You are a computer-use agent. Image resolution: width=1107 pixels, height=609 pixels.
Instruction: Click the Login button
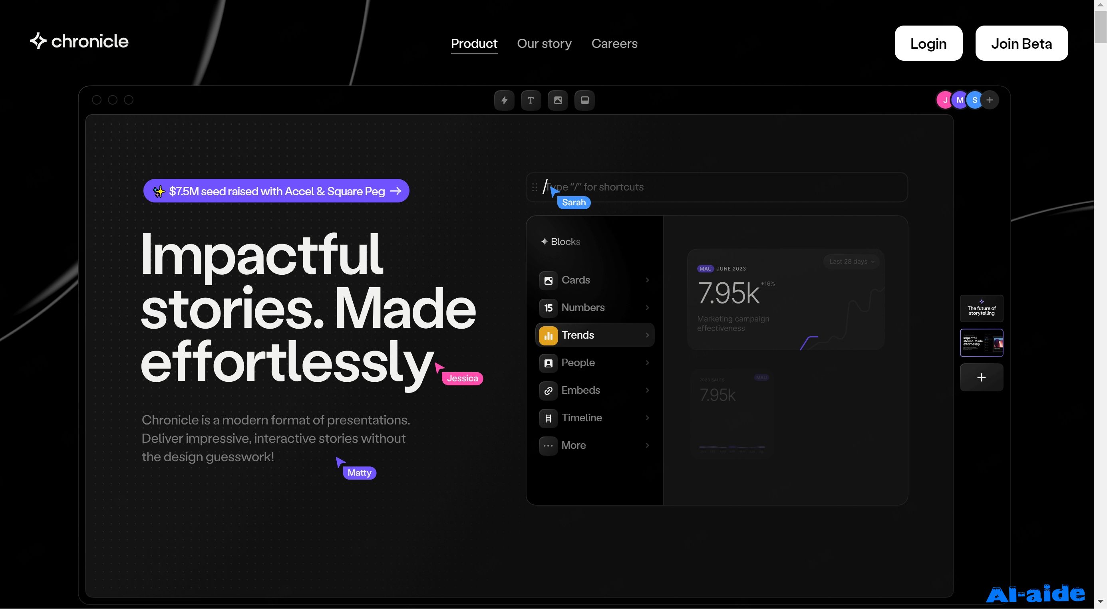point(928,44)
